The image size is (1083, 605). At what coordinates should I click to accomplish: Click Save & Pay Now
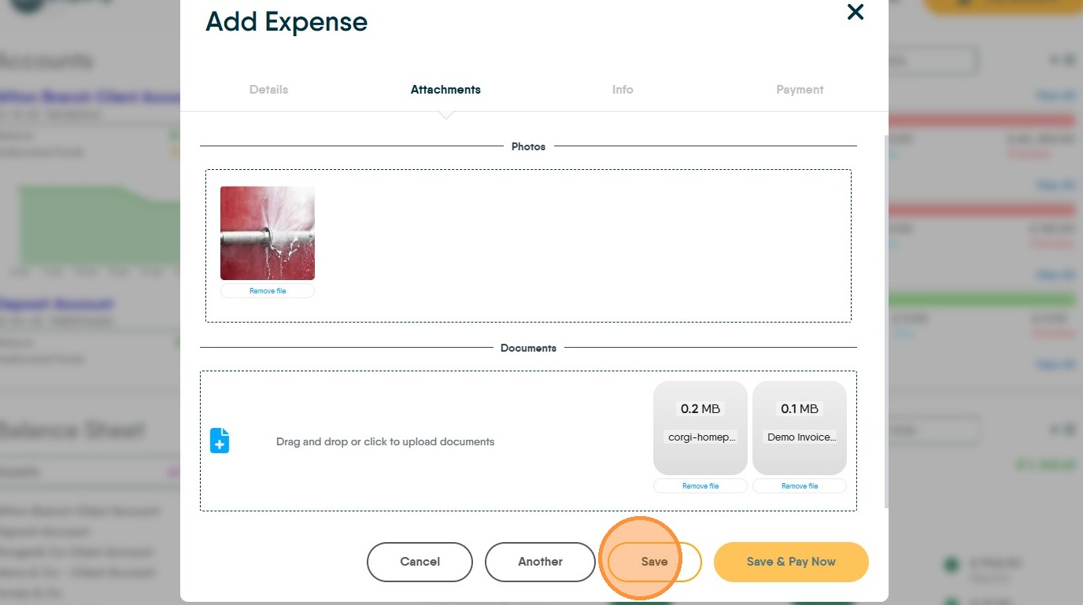[x=791, y=562]
